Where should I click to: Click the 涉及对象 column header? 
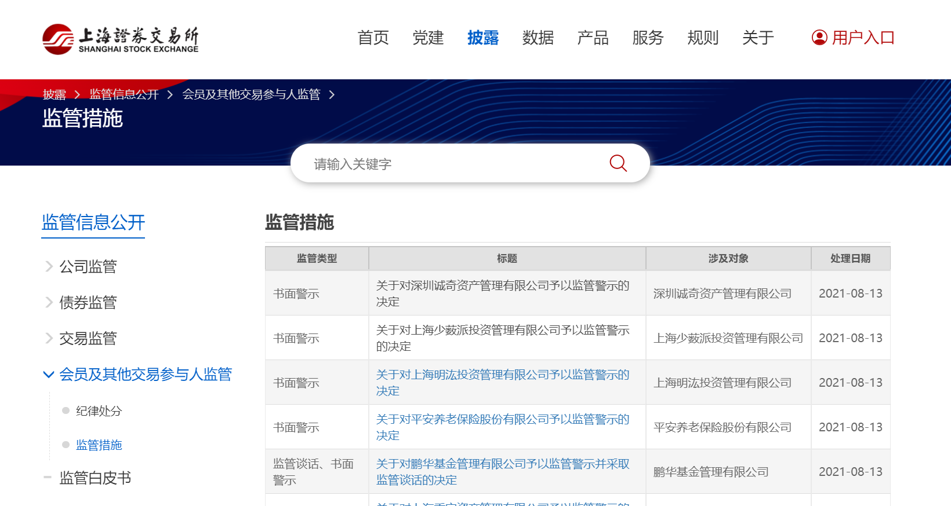[728, 258]
